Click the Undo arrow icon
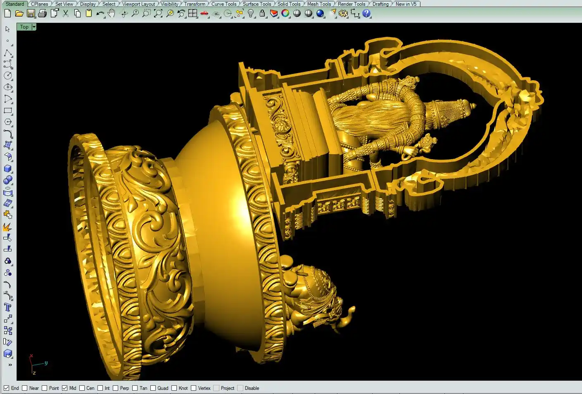The width and height of the screenshot is (582, 394). (x=100, y=14)
